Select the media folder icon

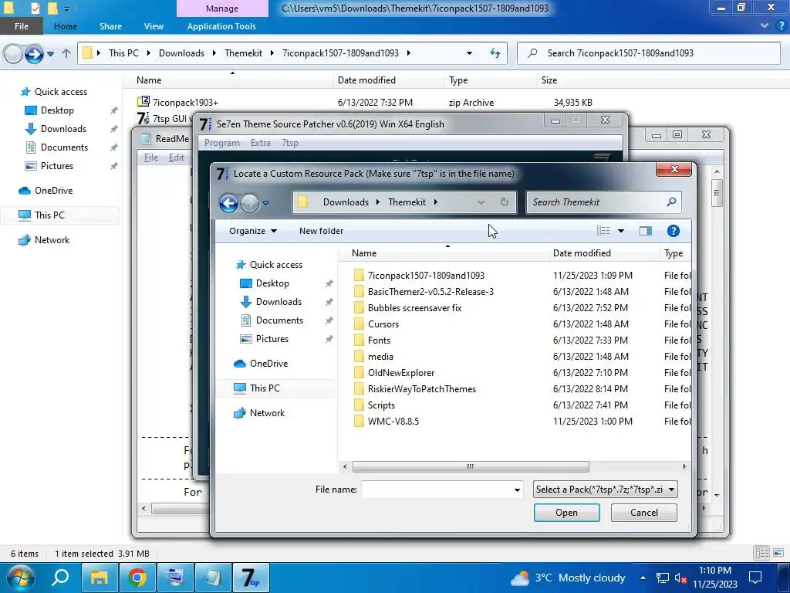pyautogui.click(x=359, y=357)
